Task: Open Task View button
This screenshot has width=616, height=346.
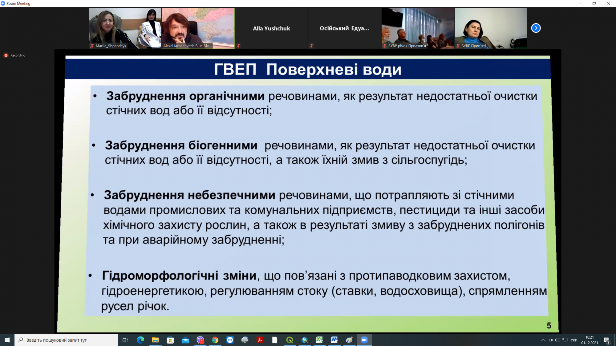Action: coord(125,340)
